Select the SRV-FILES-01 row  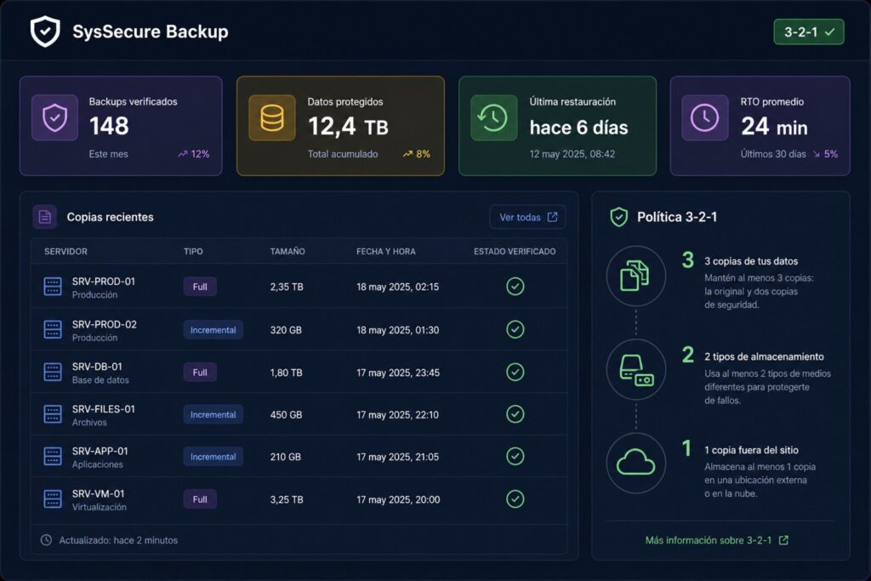[299, 414]
